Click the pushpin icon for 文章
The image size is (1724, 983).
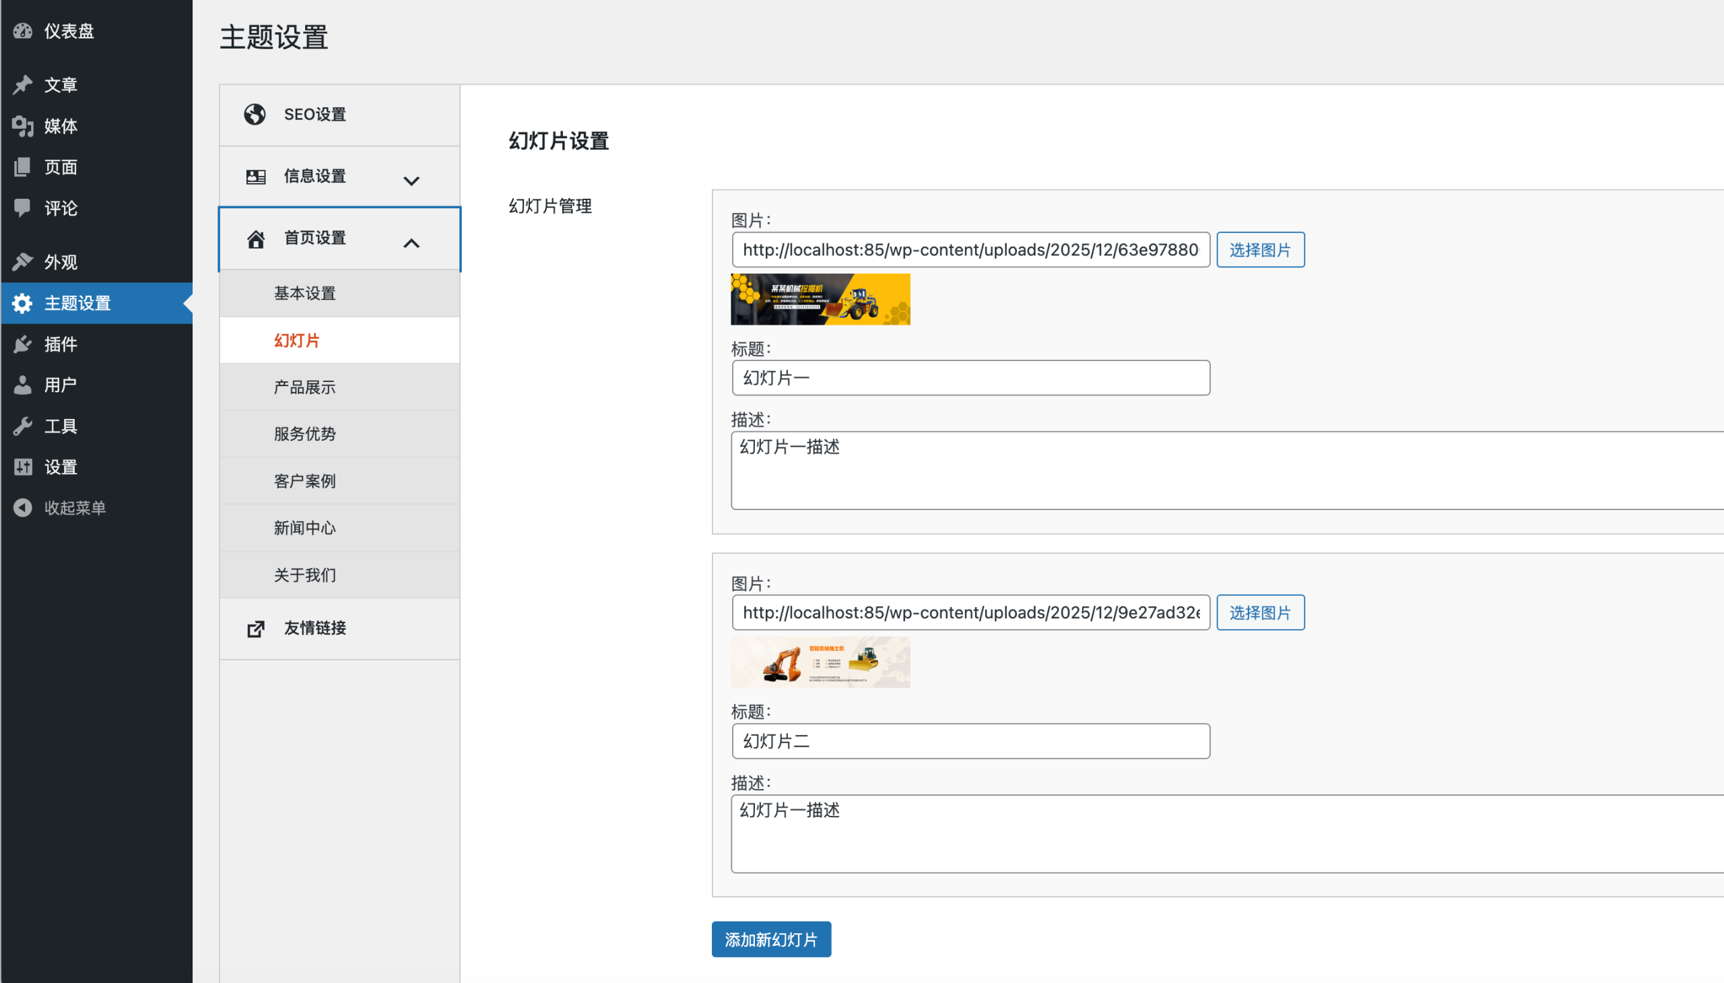(x=23, y=85)
